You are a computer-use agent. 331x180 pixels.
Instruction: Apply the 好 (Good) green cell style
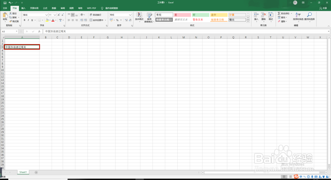pyautogui.click(x=200, y=15)
